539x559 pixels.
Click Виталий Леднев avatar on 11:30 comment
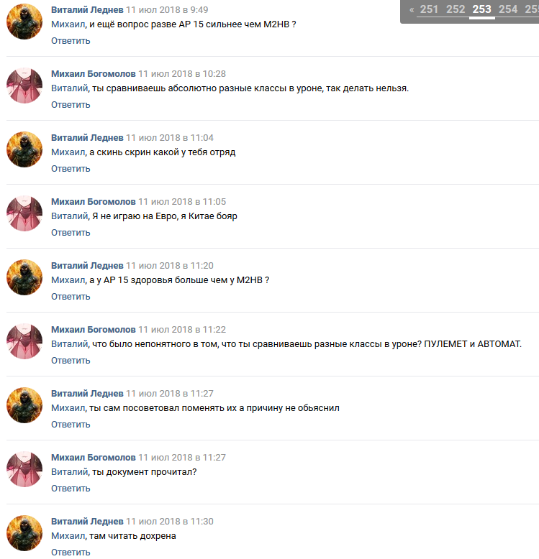24,533
